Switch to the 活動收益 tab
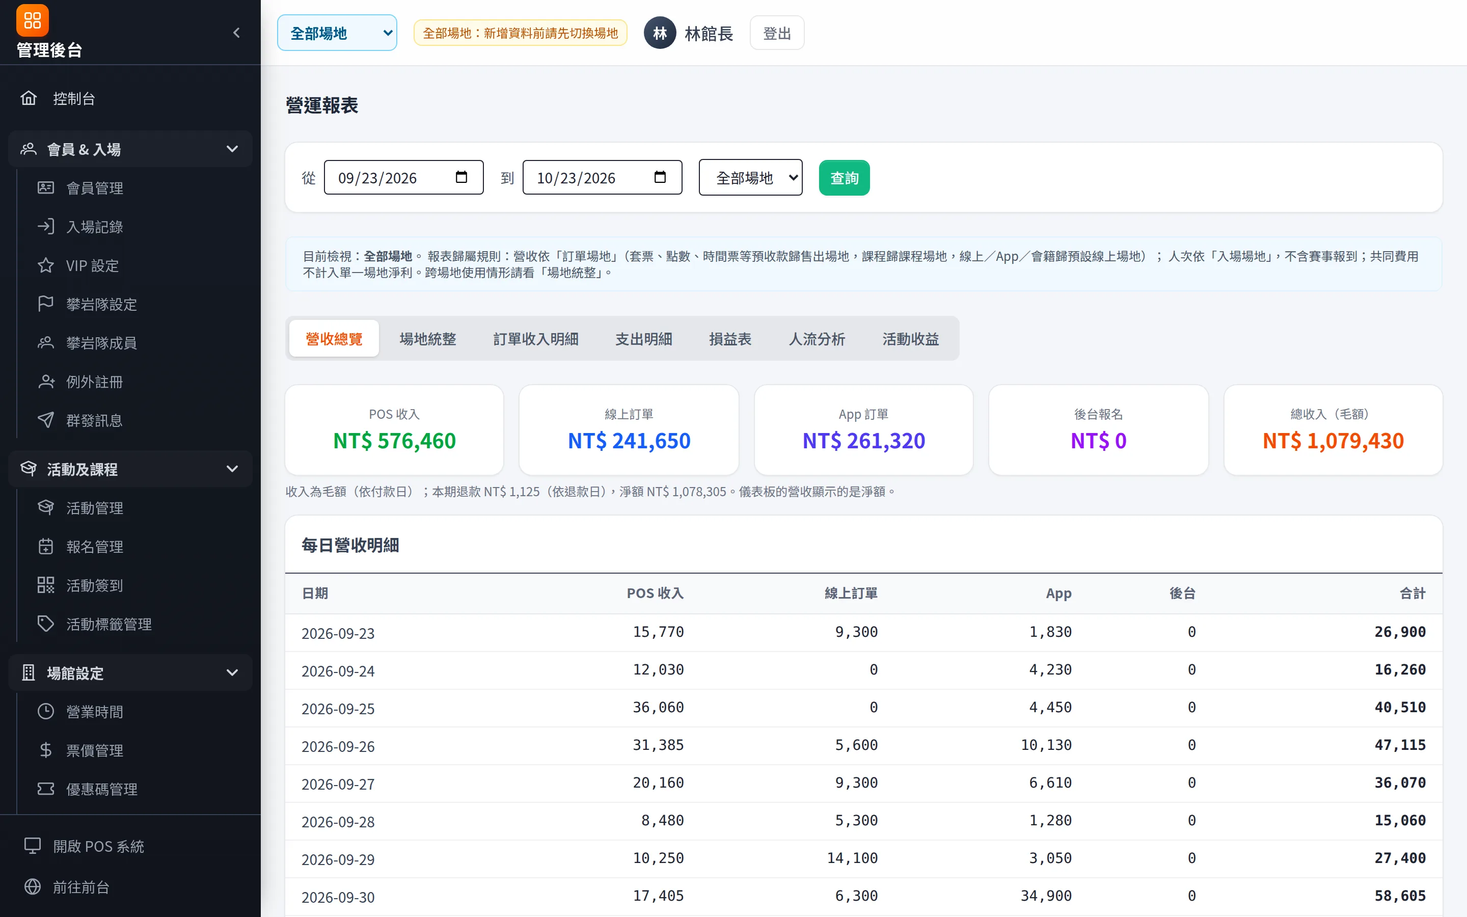1467x917 pixels. coord(911,338)
